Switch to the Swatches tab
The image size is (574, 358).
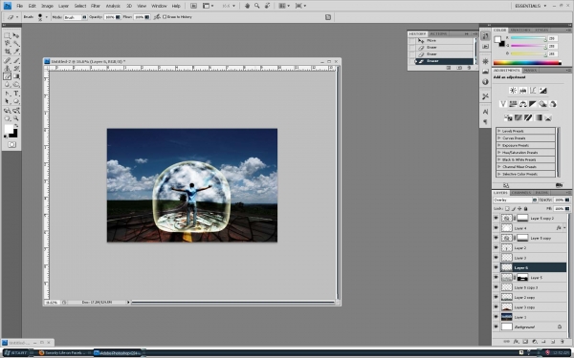pos(519,30)
